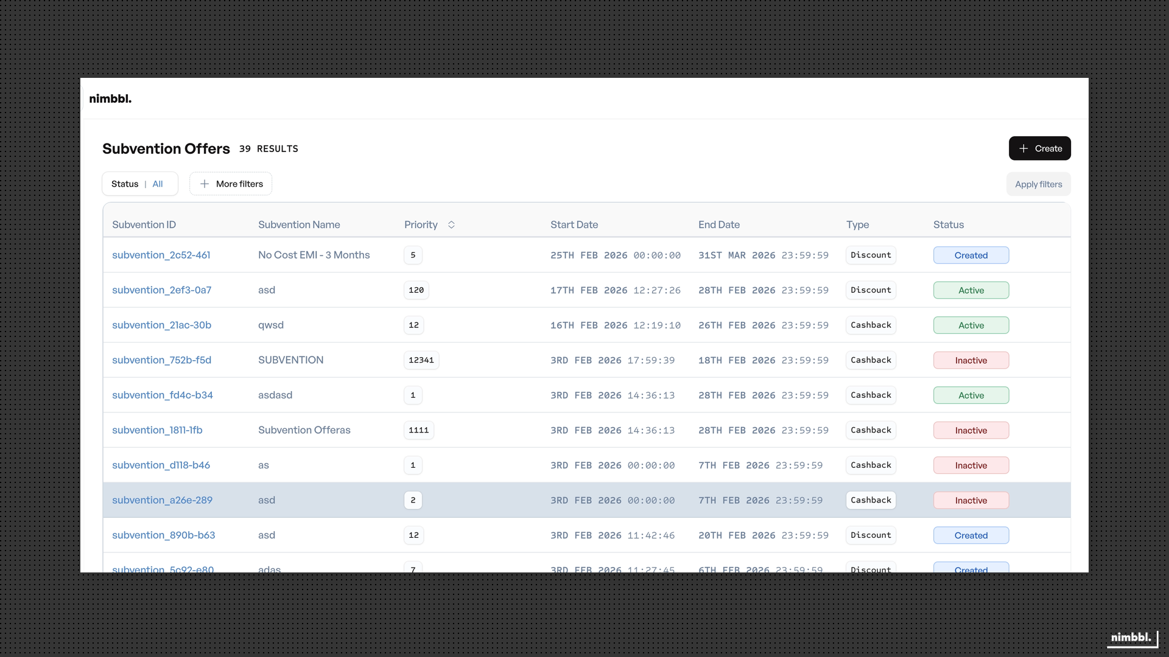Click the Subvention Name column header
Screen dimensions: 1169x657
pyautogui.click(x=299, y=224)
